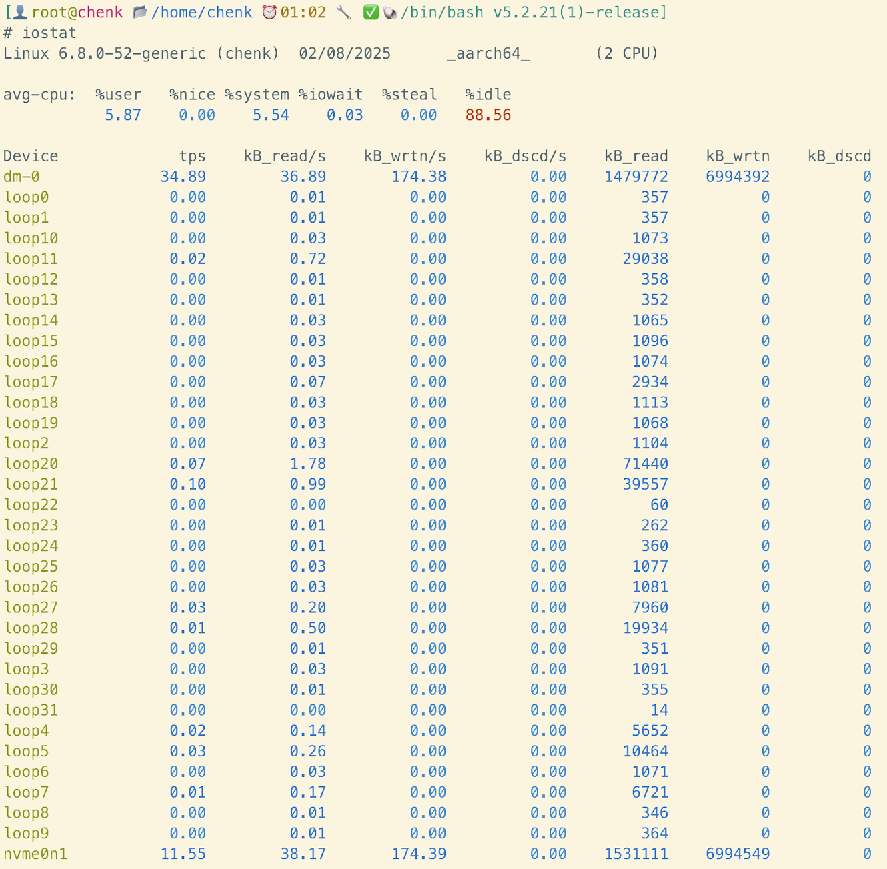Click the %iowait value 0.03
887x869 pixels.
(x=345, y=115)
